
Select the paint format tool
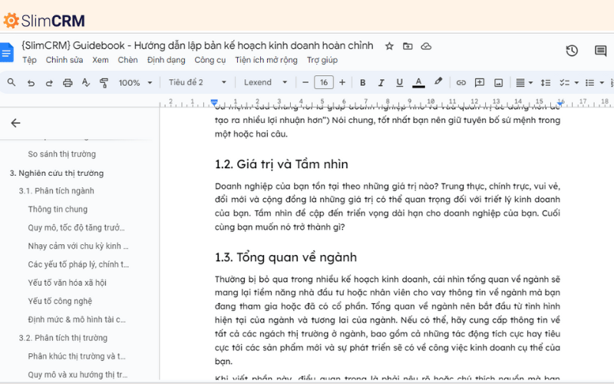pyautogui.click(x=104, y=83)
